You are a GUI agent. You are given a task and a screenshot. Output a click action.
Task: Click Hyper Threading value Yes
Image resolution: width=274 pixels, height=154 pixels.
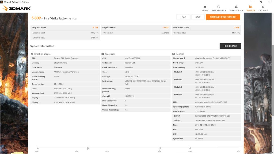pos(126,105)
